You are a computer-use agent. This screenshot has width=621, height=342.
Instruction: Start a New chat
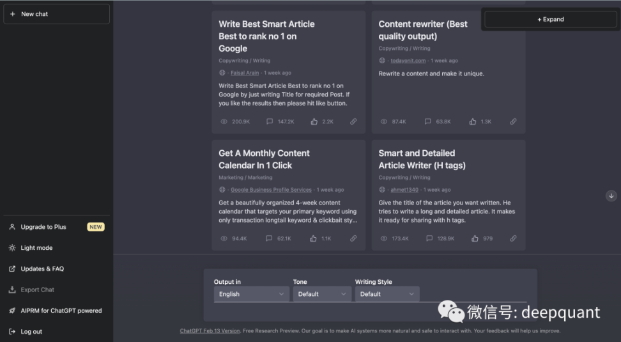pyautogui.click(x=57, y=14)
